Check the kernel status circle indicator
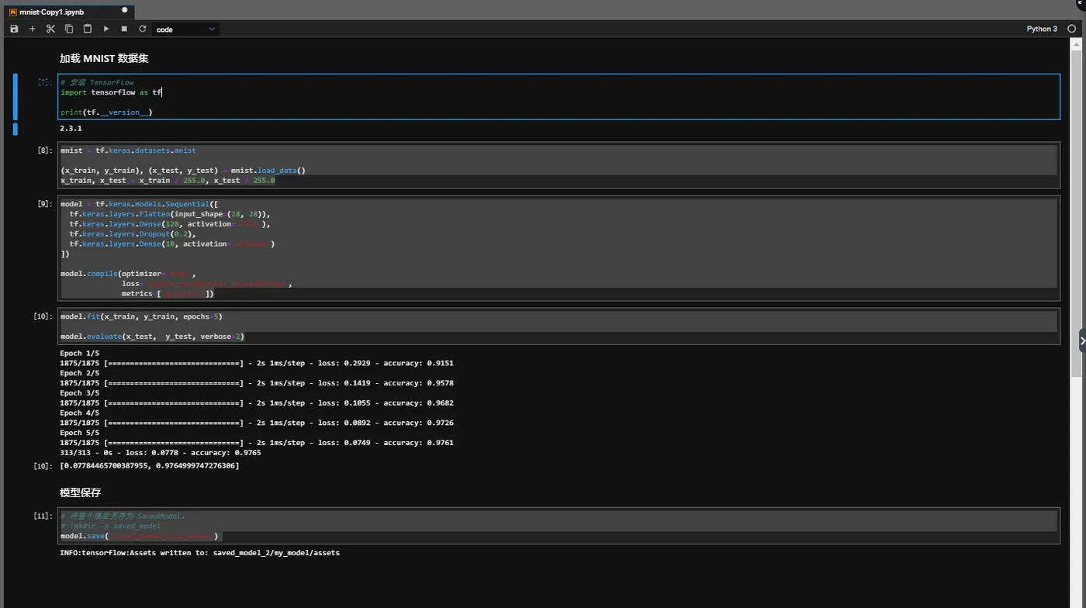1086x608 pixels. 1072,29
